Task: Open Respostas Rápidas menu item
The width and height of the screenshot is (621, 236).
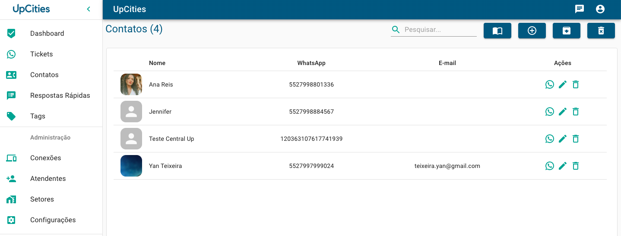Action: 51,96
